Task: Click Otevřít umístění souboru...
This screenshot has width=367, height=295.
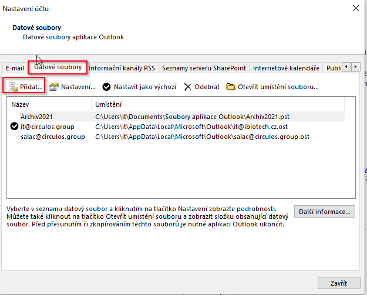Action: click(x=278, y=87)
